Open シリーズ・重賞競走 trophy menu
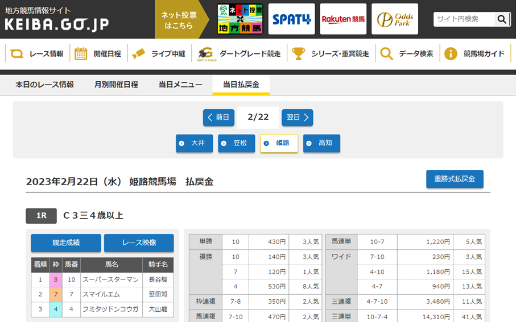Screen dimensions: 516x322 point(331,54)
